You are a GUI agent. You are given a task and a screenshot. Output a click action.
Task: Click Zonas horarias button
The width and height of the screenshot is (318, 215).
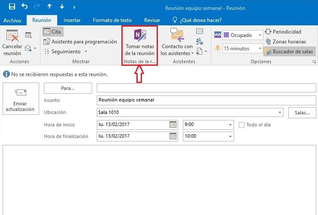[286, 42]
